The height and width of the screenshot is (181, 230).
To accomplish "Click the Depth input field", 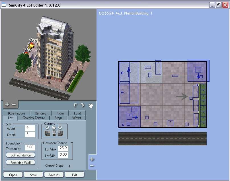I will pos(30,134).
